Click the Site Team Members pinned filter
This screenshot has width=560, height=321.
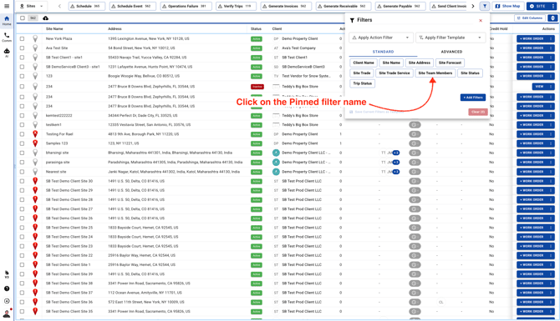pyautogui.click(x=435, y=73)
